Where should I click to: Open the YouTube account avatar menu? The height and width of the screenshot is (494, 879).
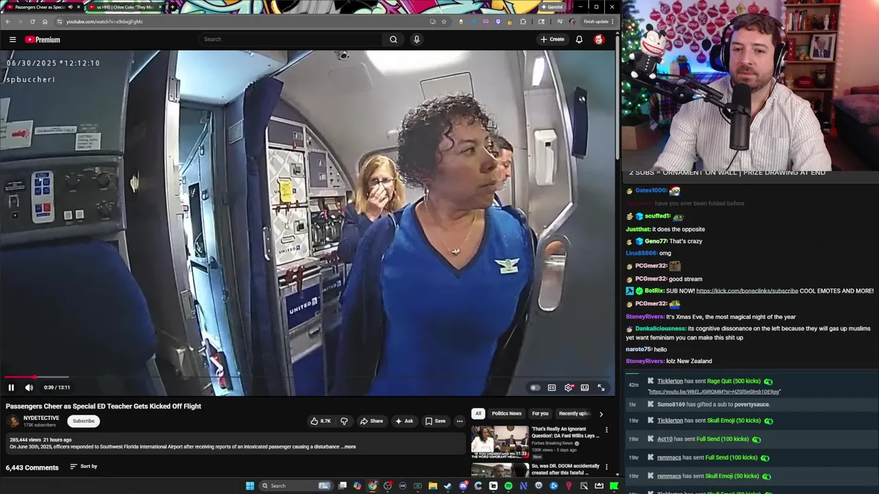pos(599,39)
